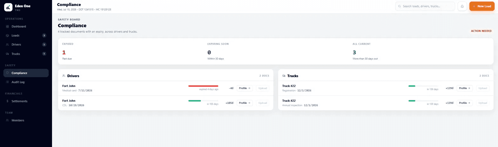498x147 pixels.
Task: Open Trucks in the sidebar
Action: coord(26,54)
